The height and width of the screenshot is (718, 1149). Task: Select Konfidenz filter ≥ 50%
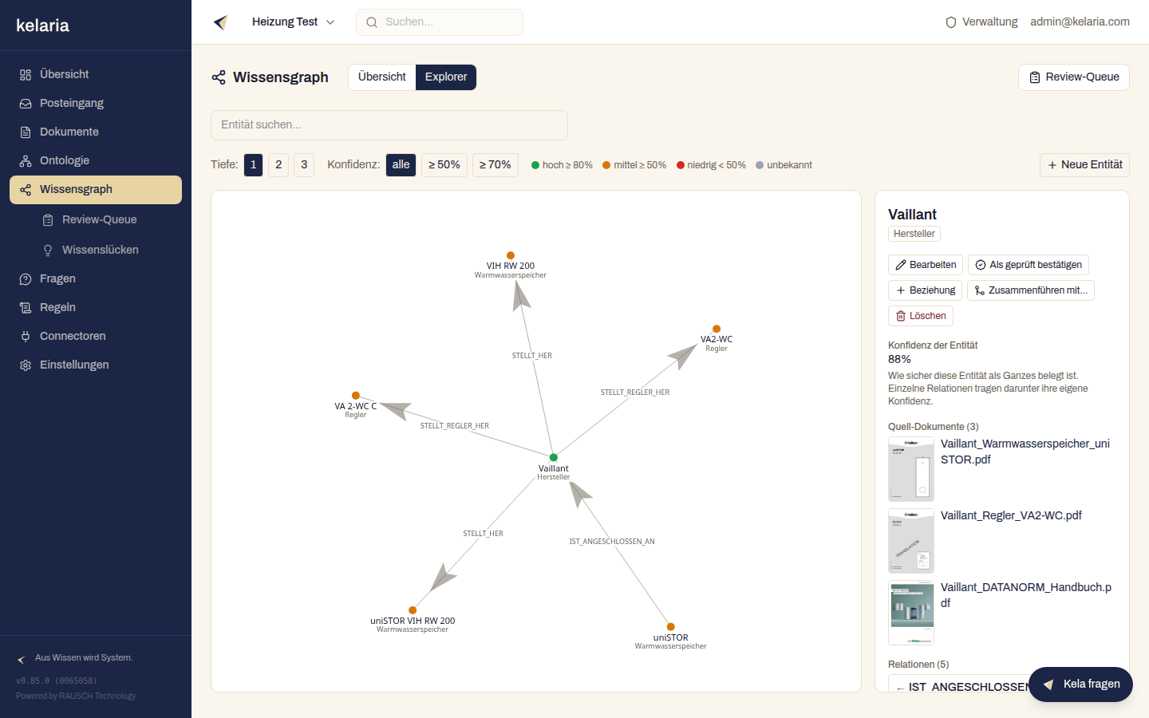(x=444, y=165)
